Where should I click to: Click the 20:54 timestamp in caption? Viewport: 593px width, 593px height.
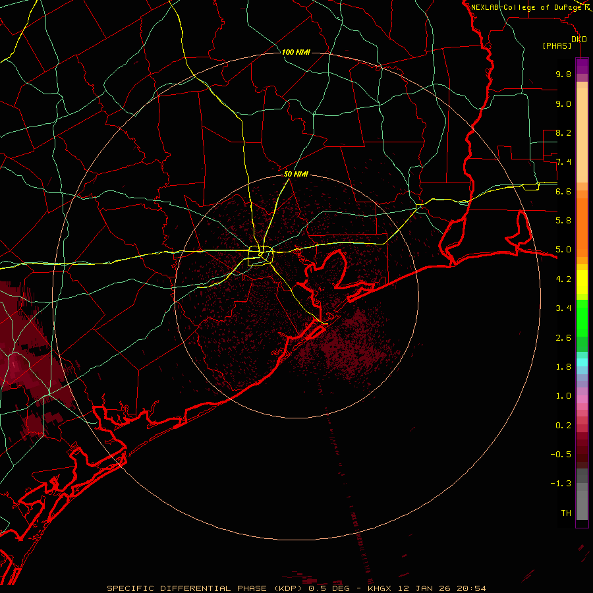click(471, 588)
